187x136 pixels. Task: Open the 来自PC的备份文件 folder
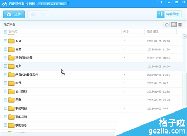pyautogui.click(x=27, y=75)
